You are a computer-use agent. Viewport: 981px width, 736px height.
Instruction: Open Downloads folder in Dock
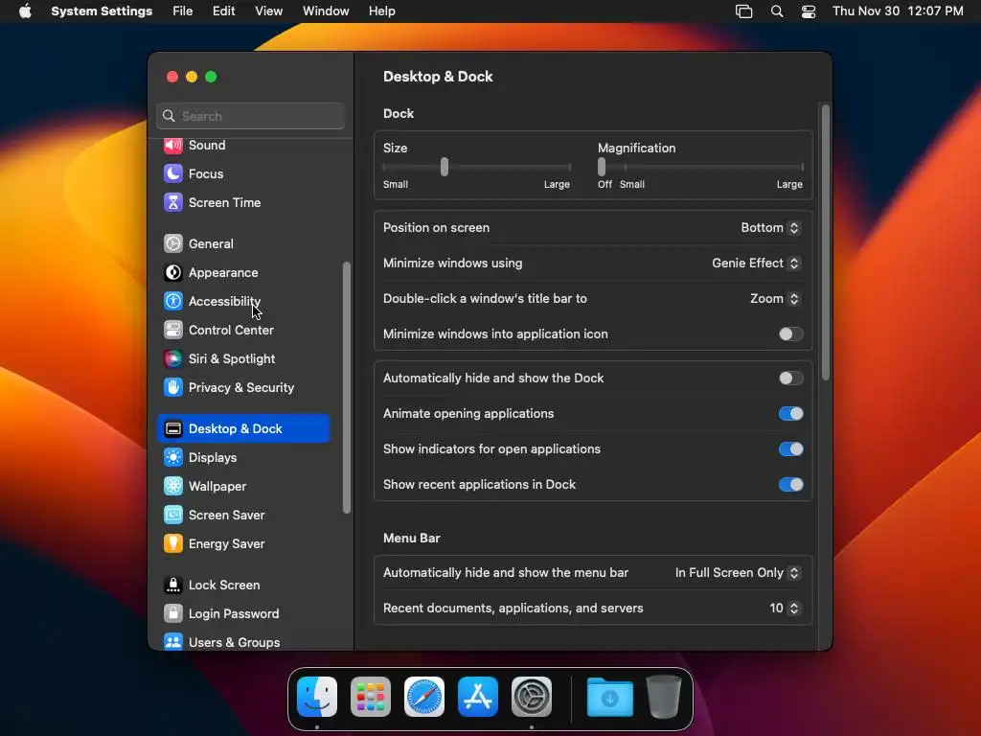click(610, 697)
